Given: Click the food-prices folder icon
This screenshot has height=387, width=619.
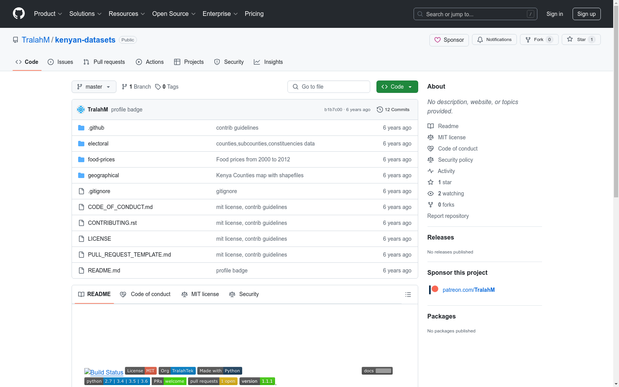Looking at the screenshot, I should click(x=81, y=159).
